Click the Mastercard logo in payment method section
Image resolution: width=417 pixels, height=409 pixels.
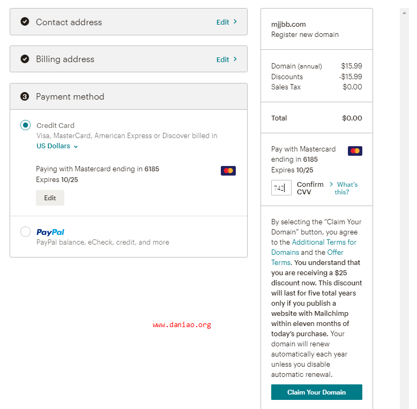pyautogui.click(x=228, y=170)
